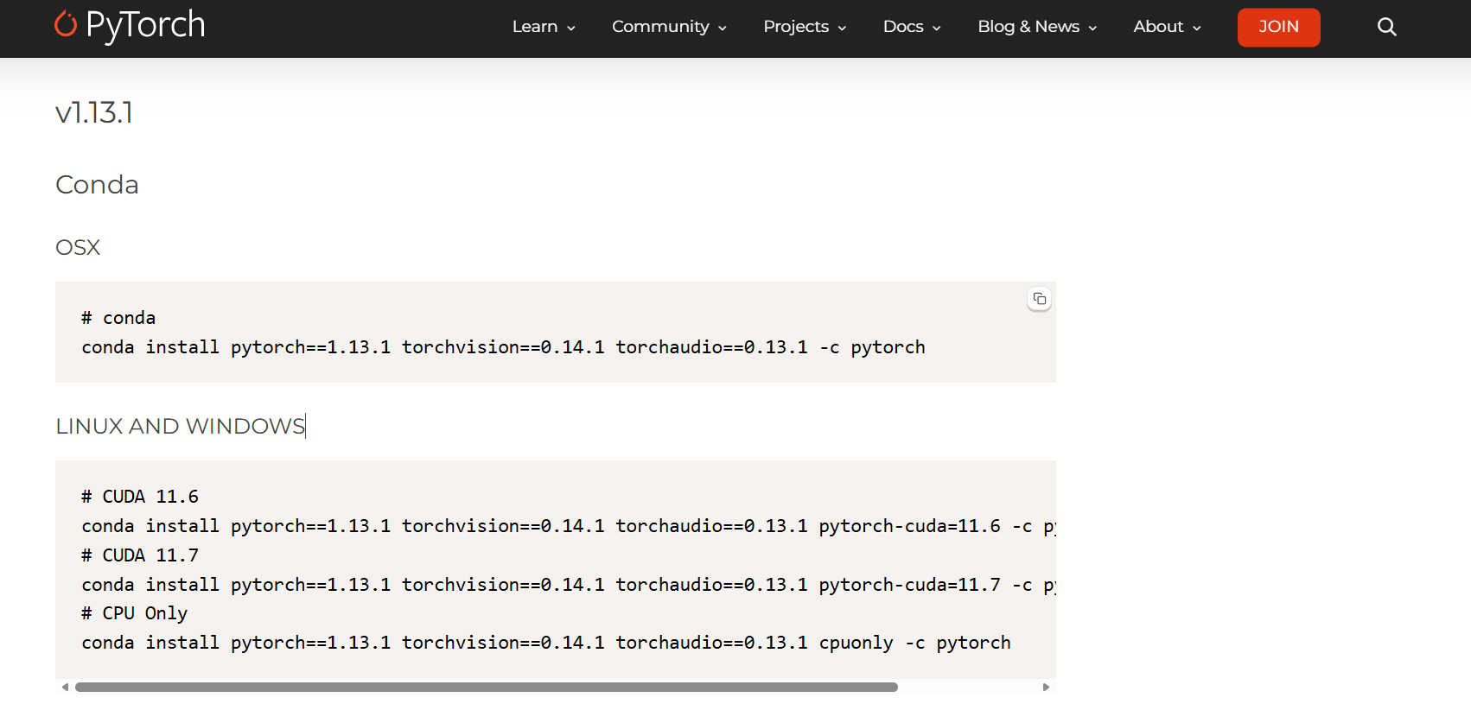Click the '# conda' comment line
Image resolution: width=1471 pixels, height=723 pixels.
[118, 318]
